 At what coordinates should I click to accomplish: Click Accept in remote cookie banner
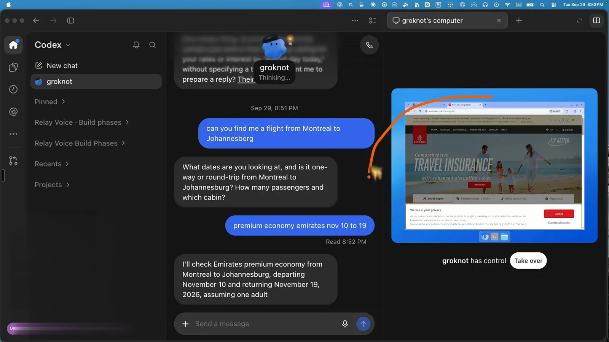[x=559, y=214]
